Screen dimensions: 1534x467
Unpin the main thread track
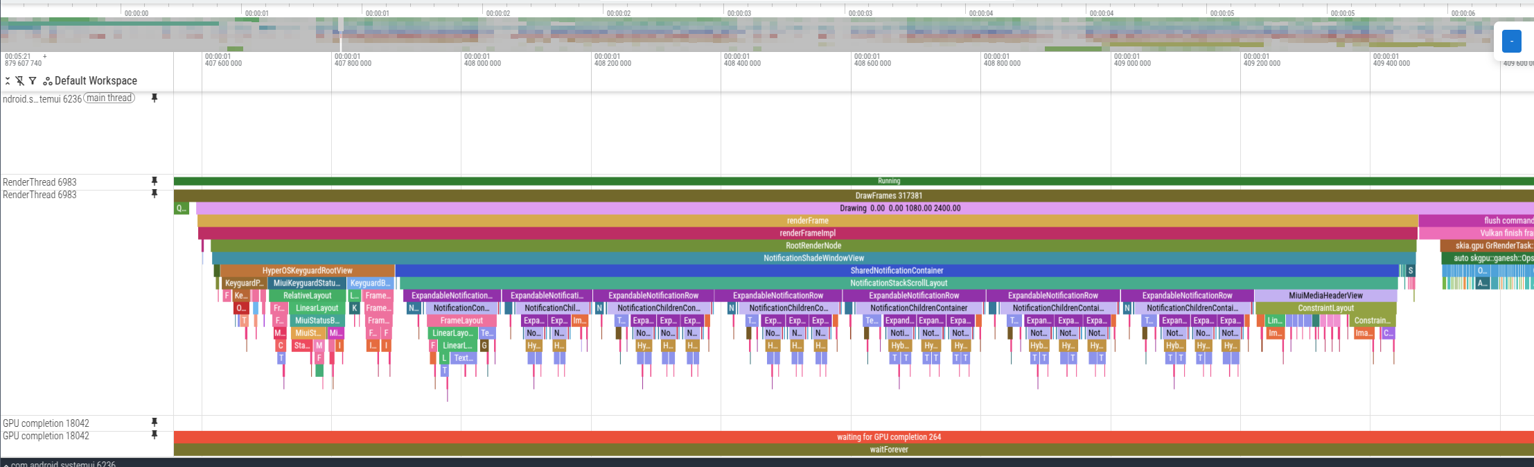coord(155,98)
